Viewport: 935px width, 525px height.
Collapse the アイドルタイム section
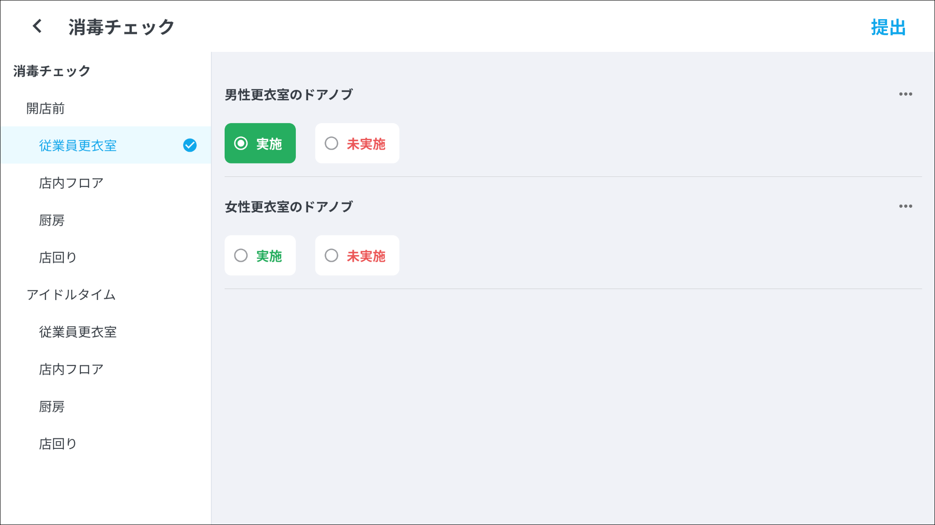click(71, 295)
